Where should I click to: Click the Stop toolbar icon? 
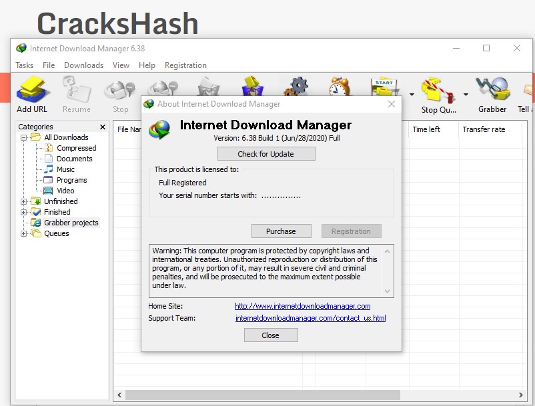(x=121, y=91)
